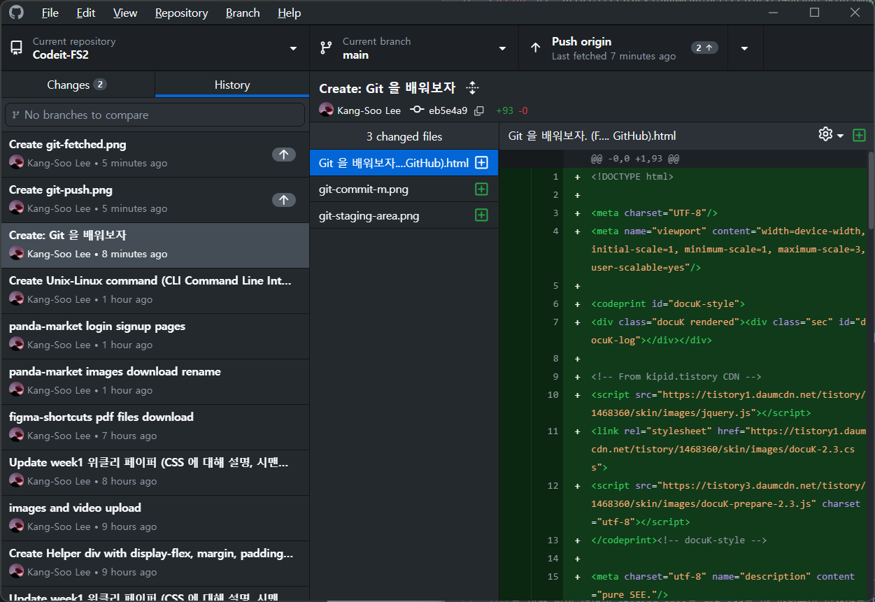Open the Help menu
This screenshot has height=602, width=875.
coord(289,13)
